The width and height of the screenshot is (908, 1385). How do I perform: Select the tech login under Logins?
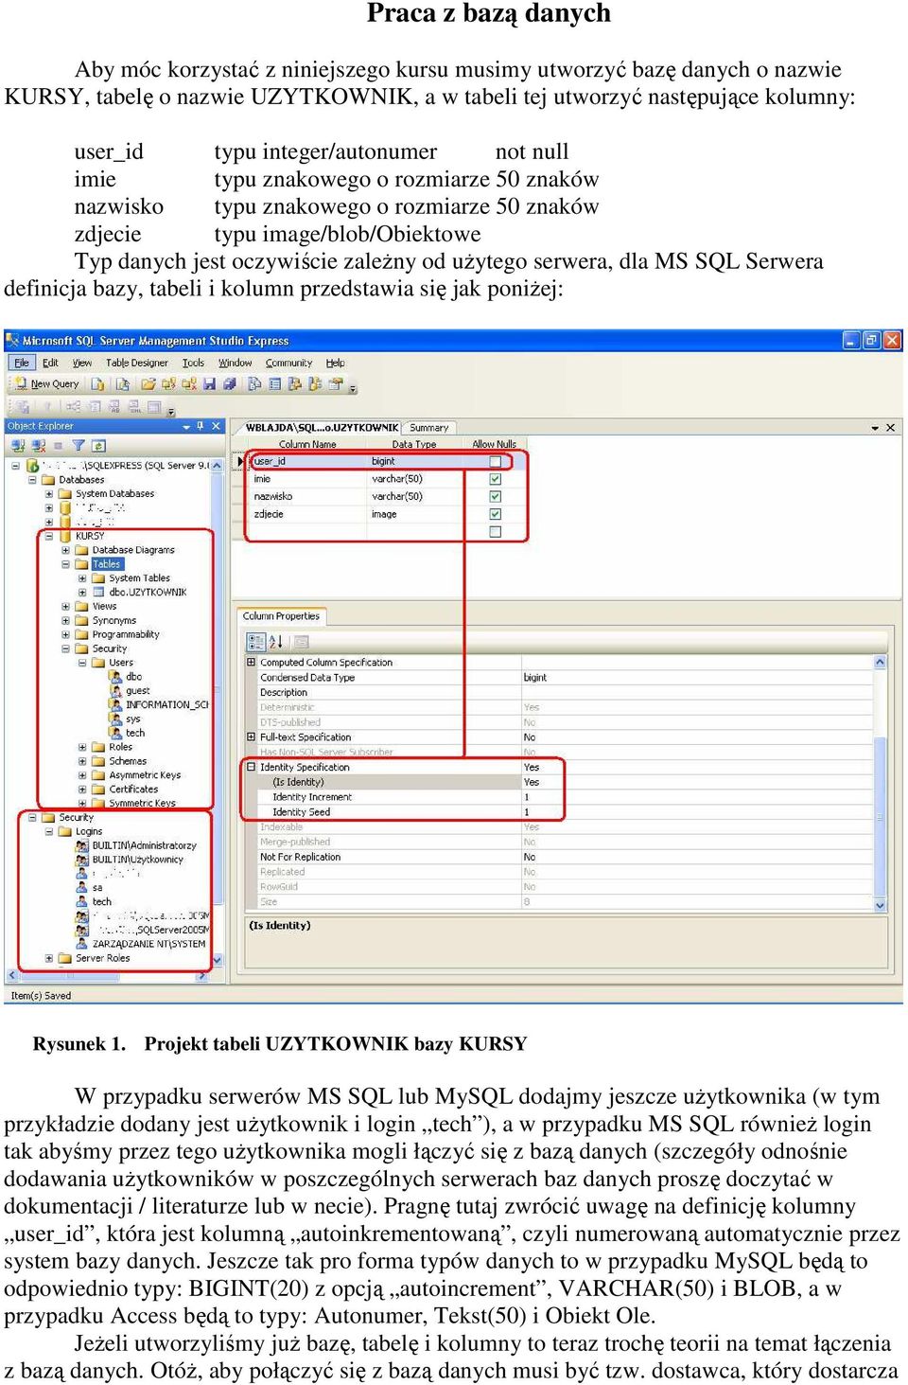tap(102, 902)
